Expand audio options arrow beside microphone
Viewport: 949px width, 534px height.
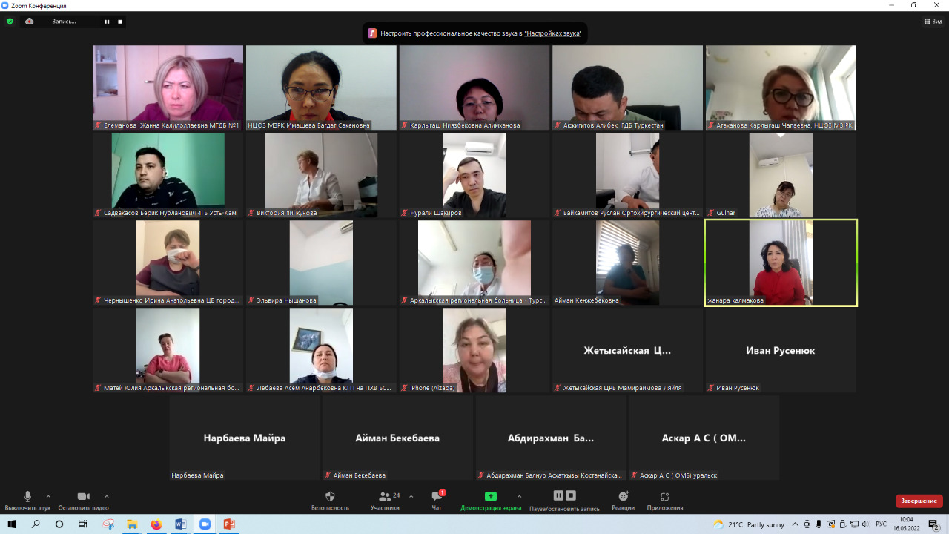[x=49, y=496]
